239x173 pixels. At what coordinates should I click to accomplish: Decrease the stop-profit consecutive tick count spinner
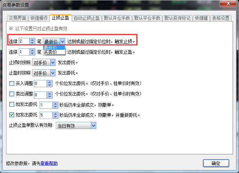[32, 53]
